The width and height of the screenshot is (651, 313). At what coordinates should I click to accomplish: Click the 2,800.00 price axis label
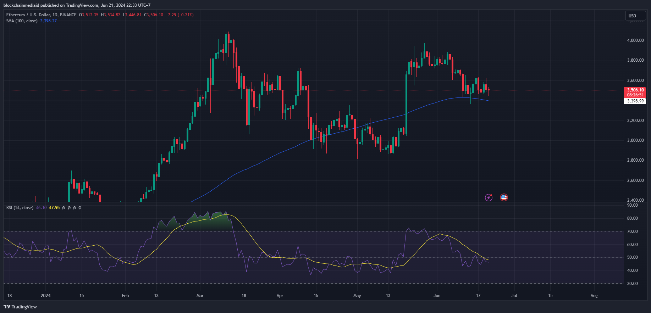tap(635, 160)
